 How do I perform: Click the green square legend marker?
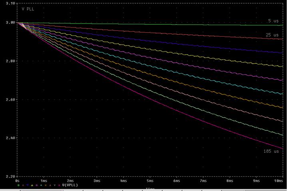(19, 185)
